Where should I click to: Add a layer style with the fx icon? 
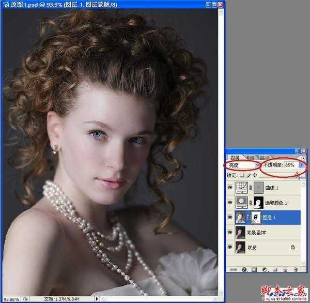(244, 269)
